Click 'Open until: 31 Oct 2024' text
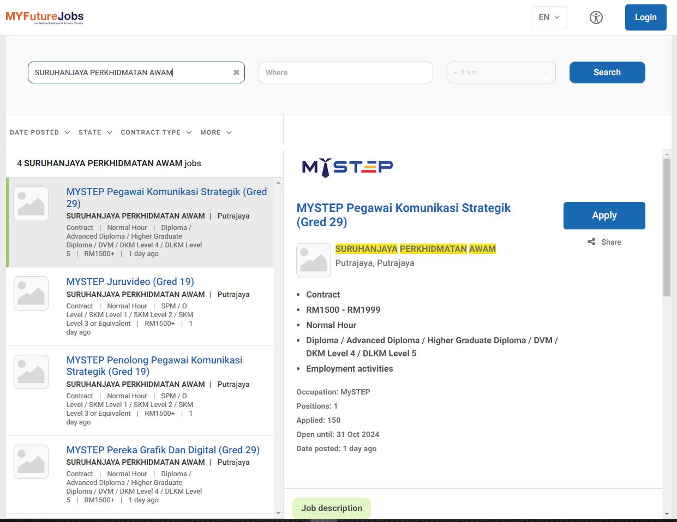 [x=338, y=435]
